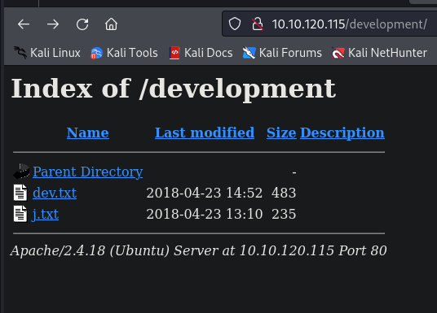
Task: Sort the listing by Last modified
Action: (x=205, y=133)
